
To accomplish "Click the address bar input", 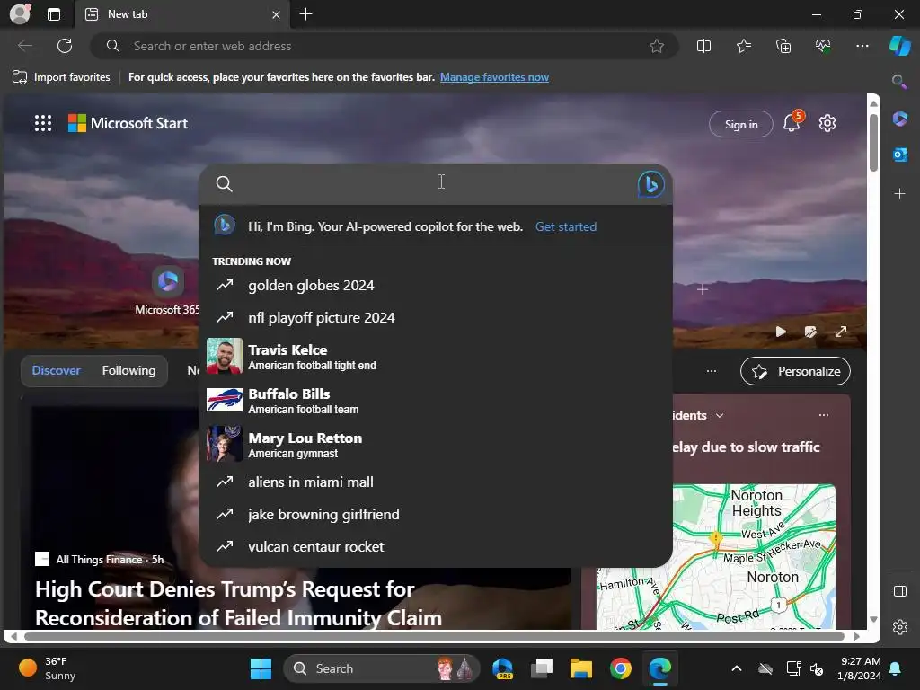I will [385, 46].
